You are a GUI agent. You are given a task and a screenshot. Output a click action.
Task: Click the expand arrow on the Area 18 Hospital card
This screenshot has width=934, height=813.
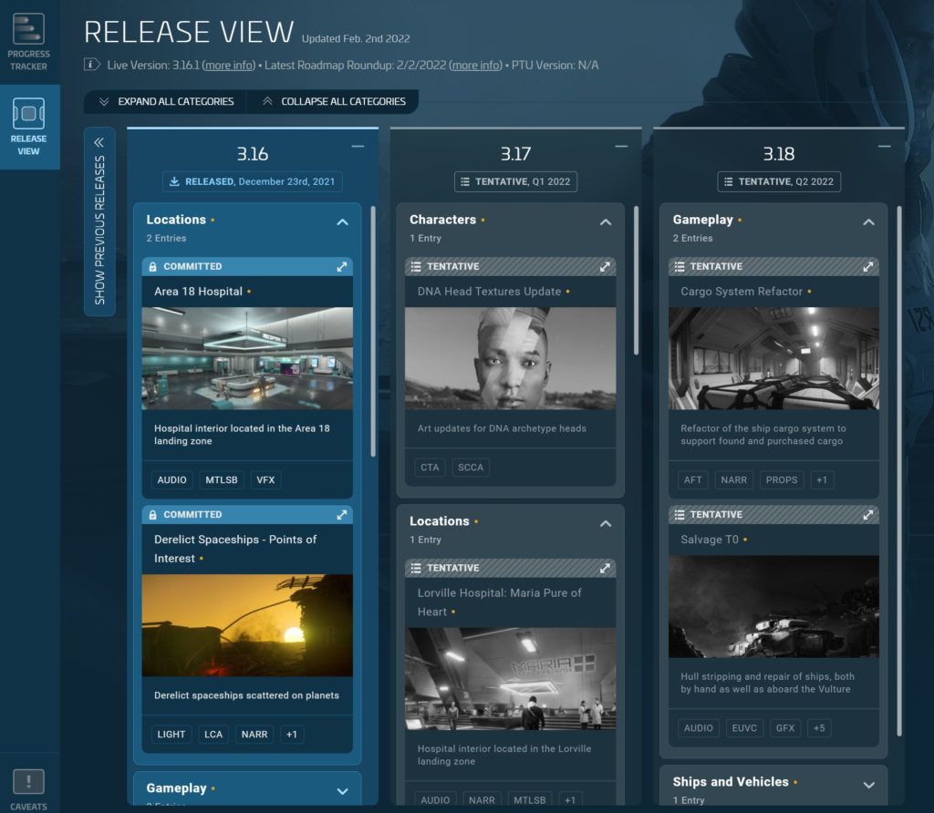click(342, 266)
